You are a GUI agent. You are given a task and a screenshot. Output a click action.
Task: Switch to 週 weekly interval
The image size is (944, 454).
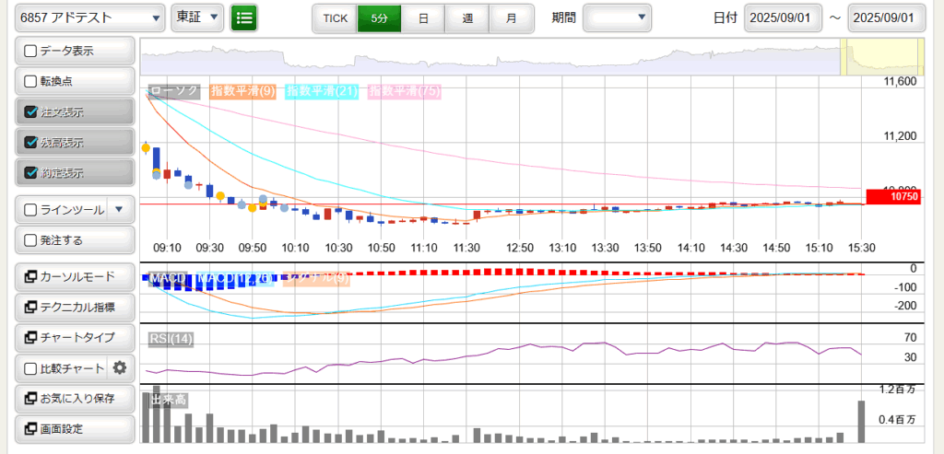[x=467, y=18]
